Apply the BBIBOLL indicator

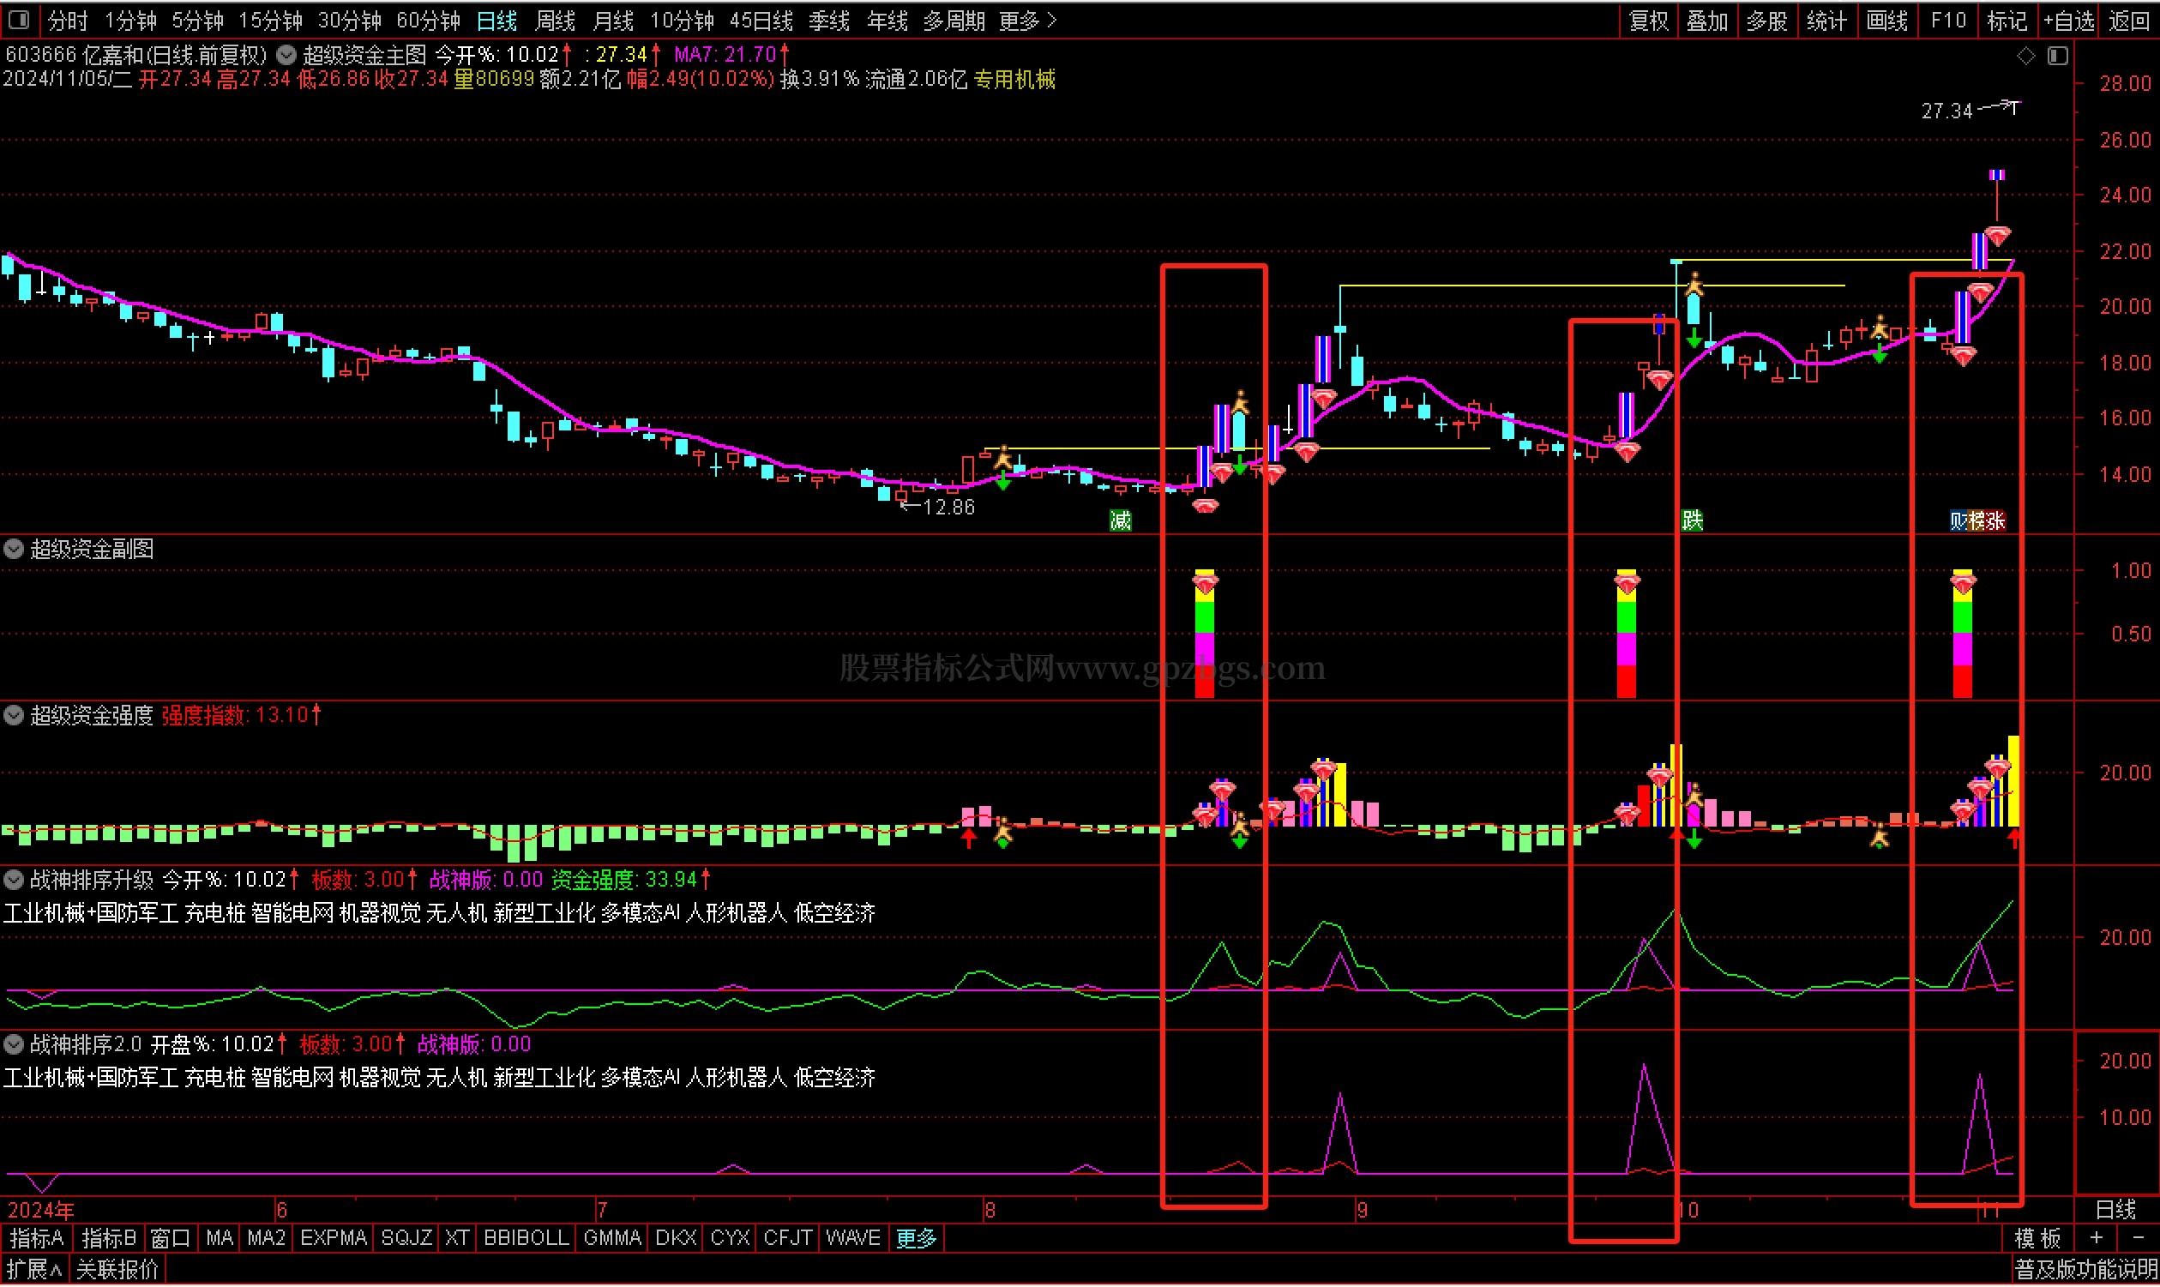tap(526, 1238)
